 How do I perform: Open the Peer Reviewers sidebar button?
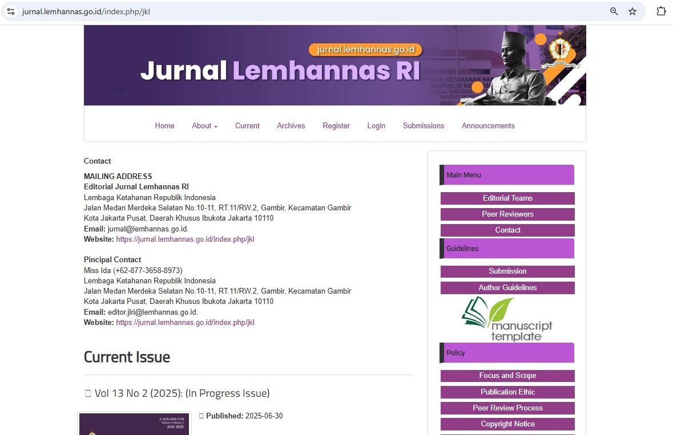coord(507,214)
